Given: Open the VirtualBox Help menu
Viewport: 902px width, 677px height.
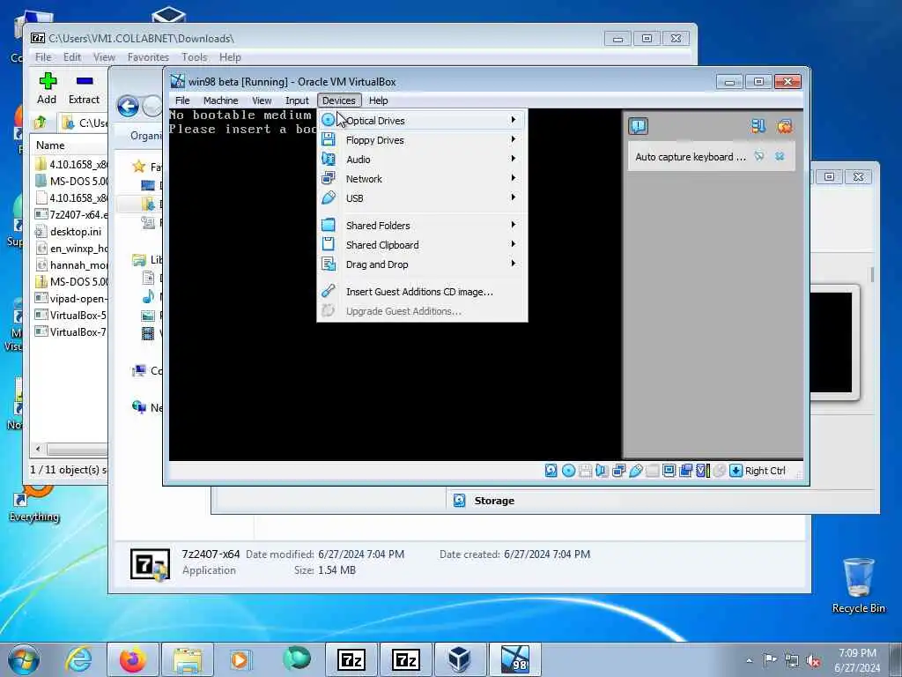Looking at the screenshot, I should [x=378, y=100].
